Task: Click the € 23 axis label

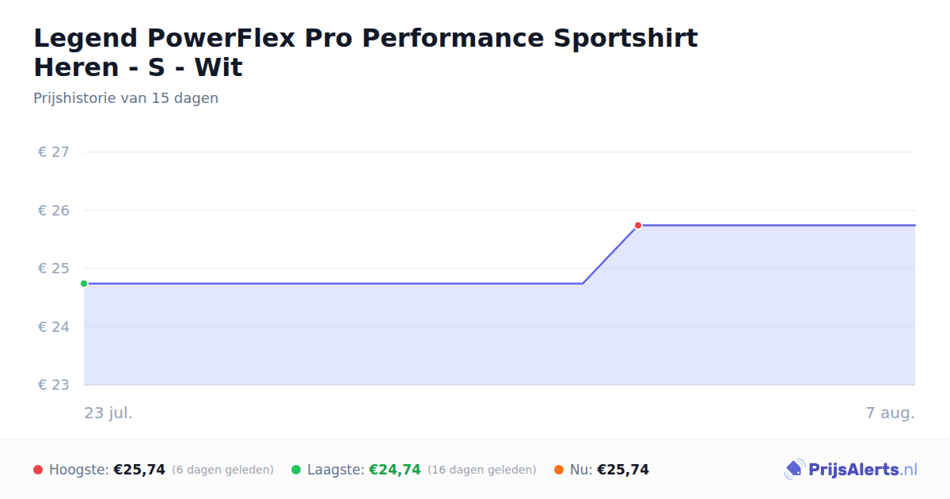Action: point(54,385)
